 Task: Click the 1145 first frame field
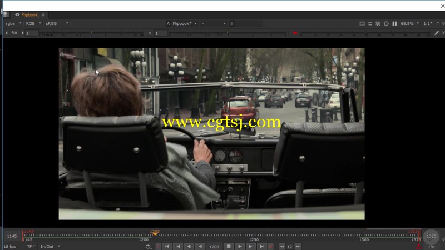(x=12, y=236)
